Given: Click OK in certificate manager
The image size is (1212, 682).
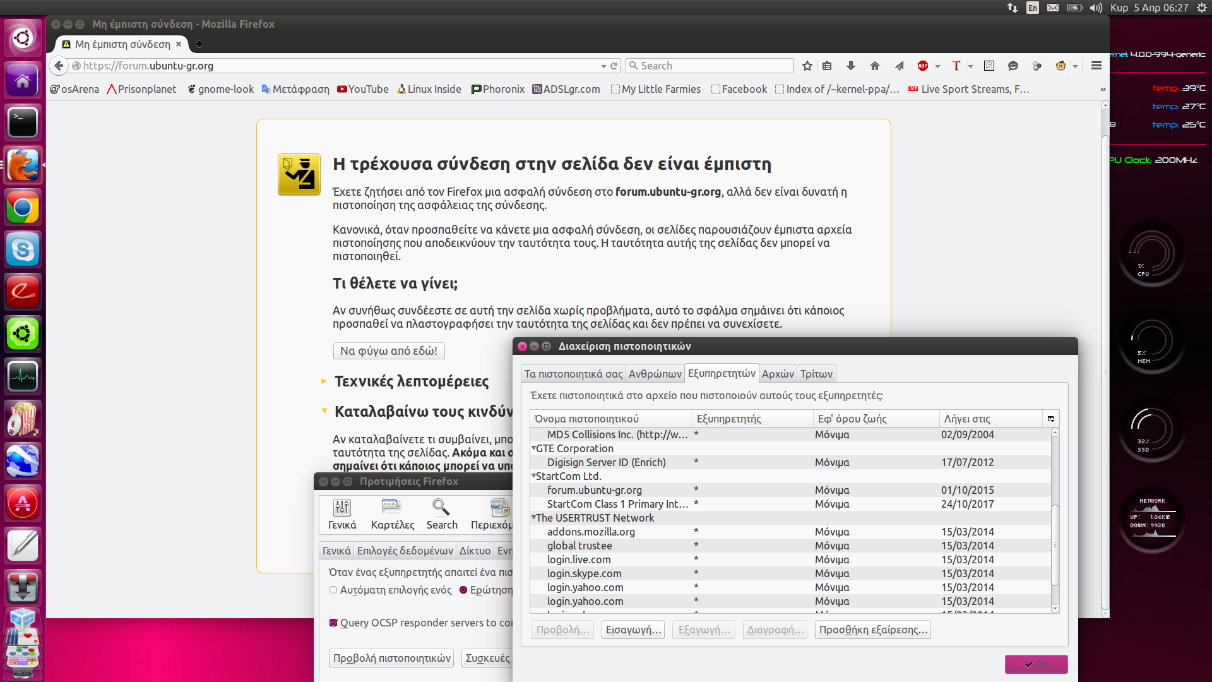Looking at the screenshot, I should pos(1037,664).
